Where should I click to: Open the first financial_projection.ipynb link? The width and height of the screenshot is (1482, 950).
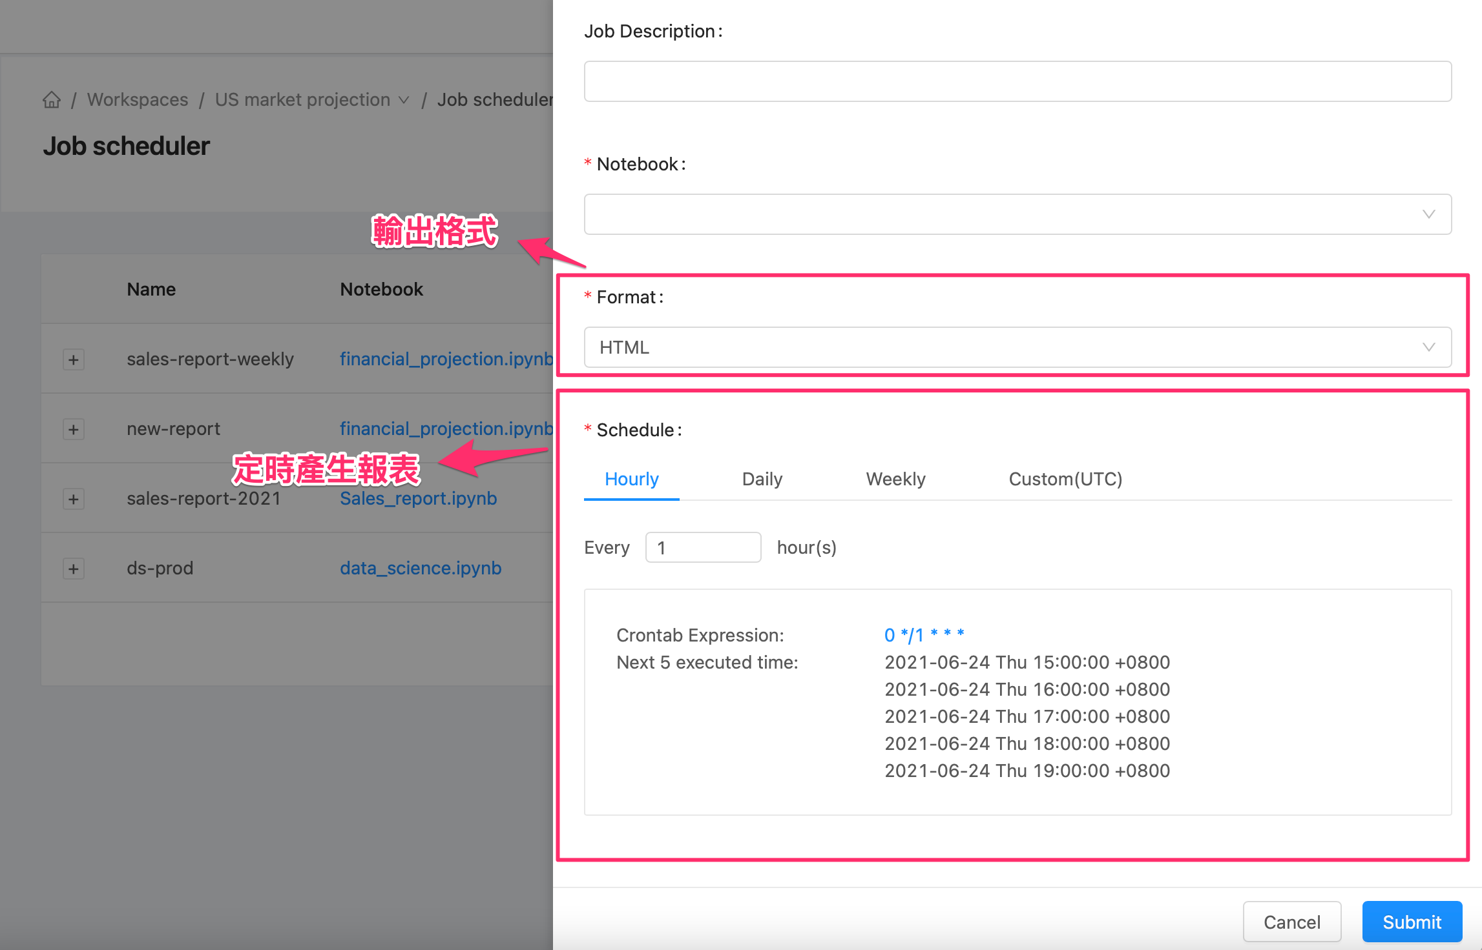(446, 359)
